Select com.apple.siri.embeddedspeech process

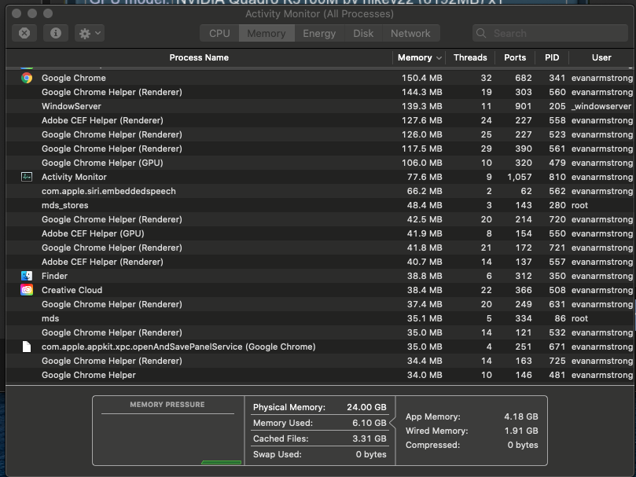coord(320,191)
